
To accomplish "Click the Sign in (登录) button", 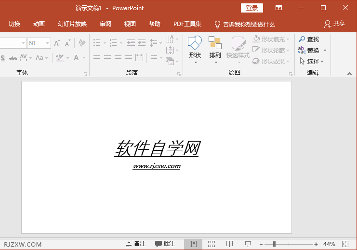I will (251, 8).
